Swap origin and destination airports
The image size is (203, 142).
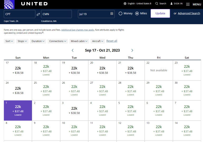pos(38,14)
